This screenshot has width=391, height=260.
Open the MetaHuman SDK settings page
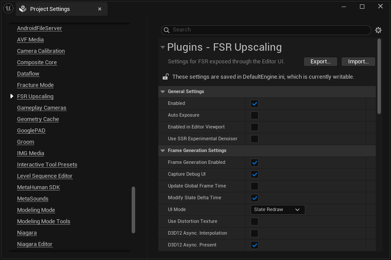tap(38, 187)
